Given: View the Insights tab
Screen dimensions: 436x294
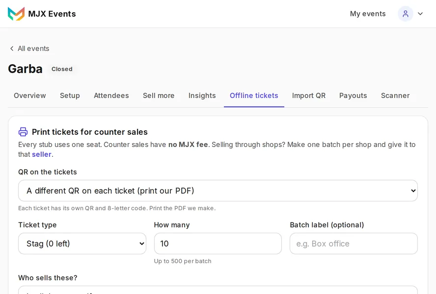Looking at the screenshot, I should click(202, 96).
